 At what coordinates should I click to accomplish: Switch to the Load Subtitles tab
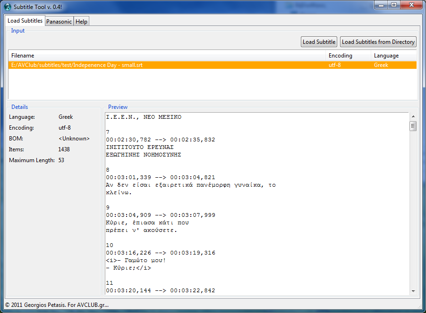(x=25, y=21)
